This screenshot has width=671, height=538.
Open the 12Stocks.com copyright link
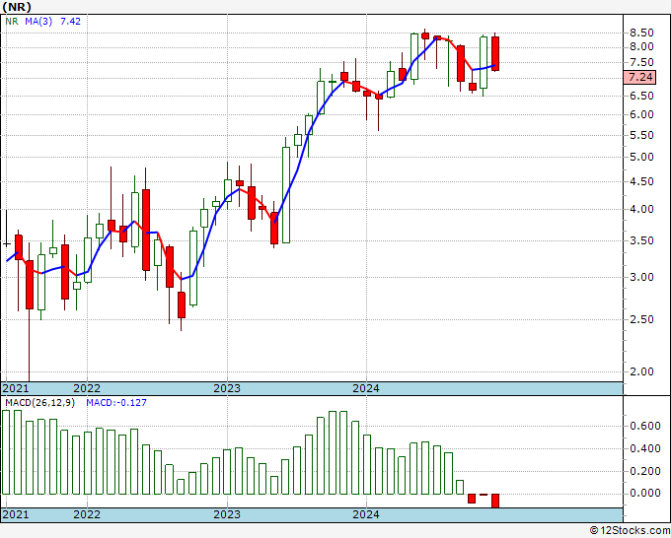630,531
